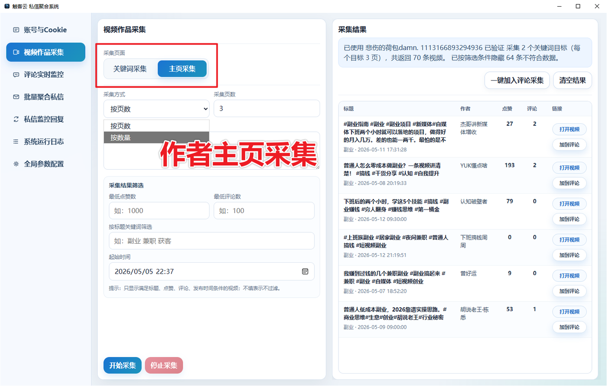
Task: Add 胡说老王·栋悉 row to comments
Action: (569, 327)
